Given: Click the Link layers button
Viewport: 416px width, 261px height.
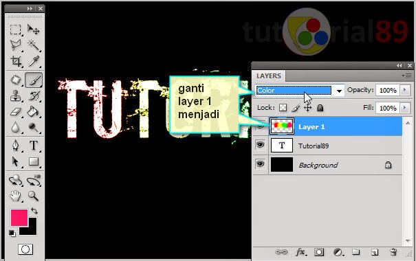Looking at the screenshot, I should click(x=281, y=252).
